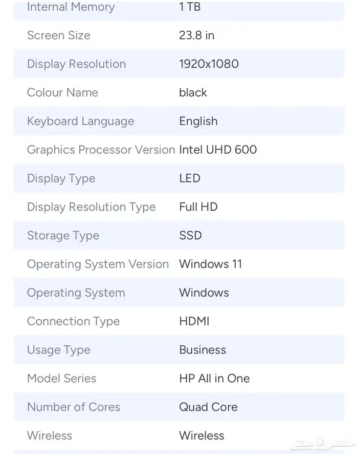Click the Display Resolution label
Viewport: 358px width, 454px height.
pyautogui.click(x=76, y=64)
